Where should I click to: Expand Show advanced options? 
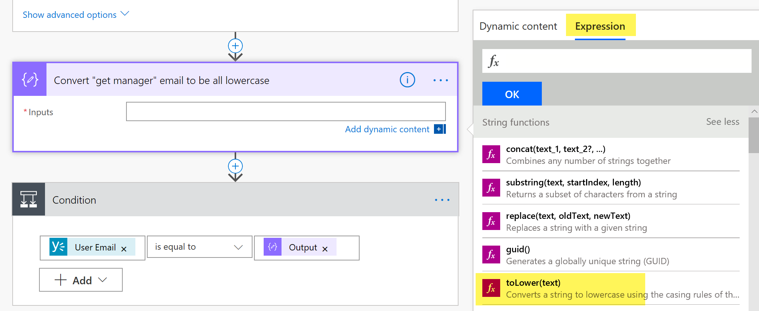tap(76, 14)
